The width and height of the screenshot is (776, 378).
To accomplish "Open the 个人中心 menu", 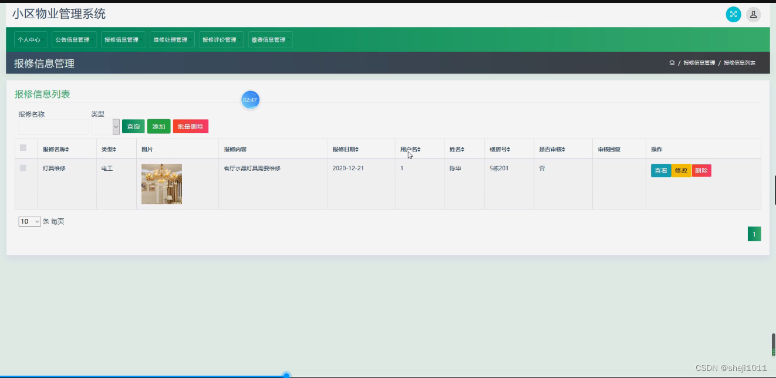I will tap(29, 39).
